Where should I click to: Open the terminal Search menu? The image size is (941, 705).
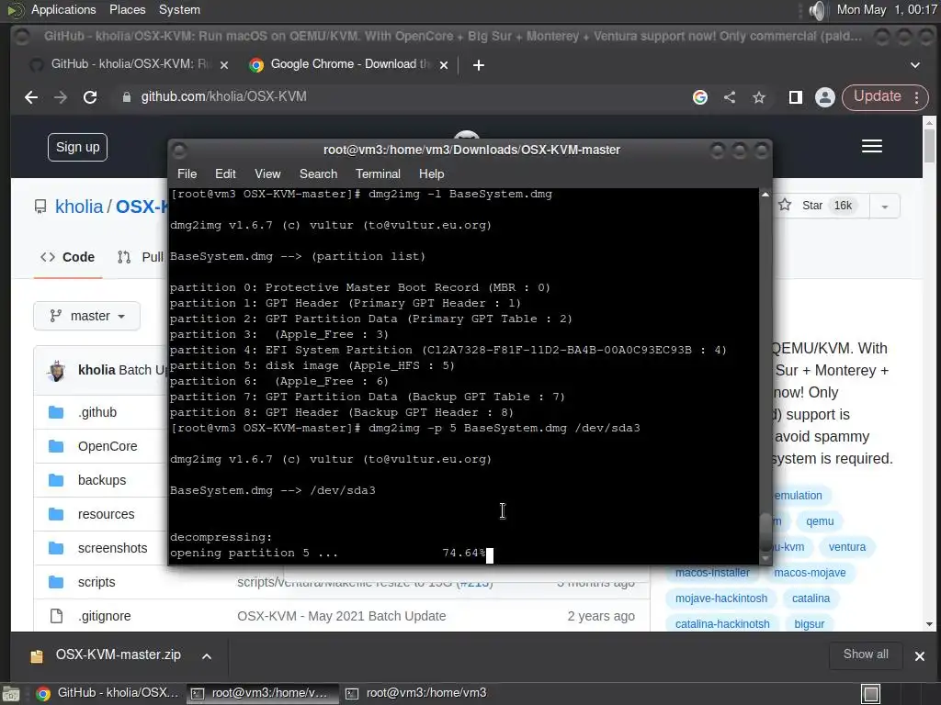pyautogui.click(x=318, y=173)
